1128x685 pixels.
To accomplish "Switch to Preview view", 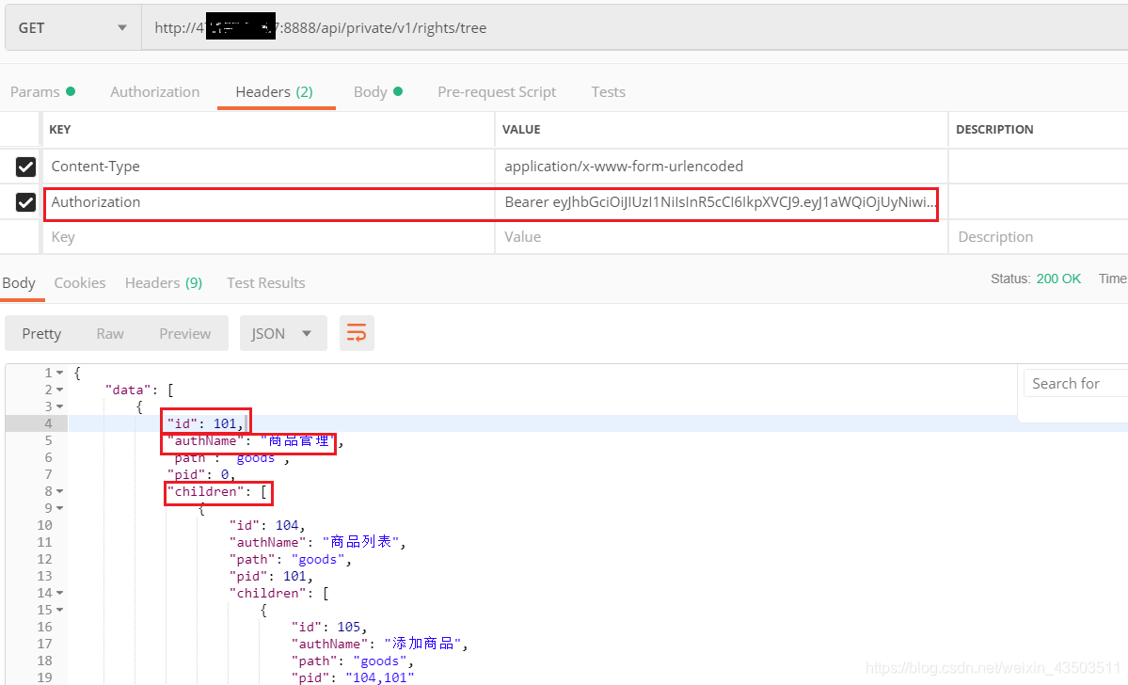I will click(x=185, y=333).
